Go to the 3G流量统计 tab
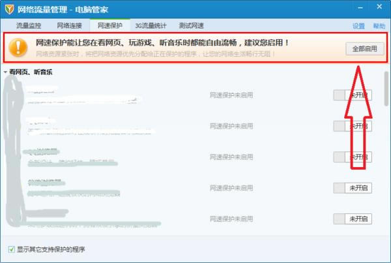The image size is (391, 263). (x=151, y=25)
